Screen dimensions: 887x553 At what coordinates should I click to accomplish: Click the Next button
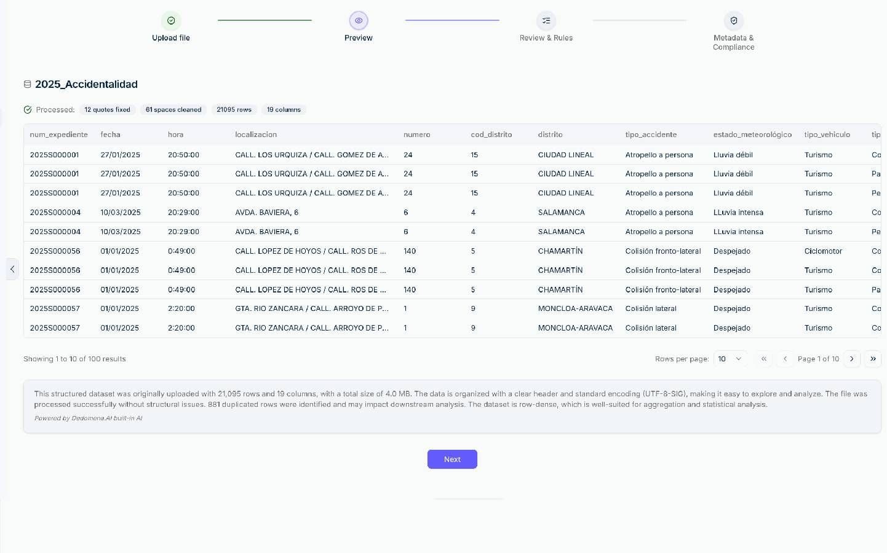452,460
